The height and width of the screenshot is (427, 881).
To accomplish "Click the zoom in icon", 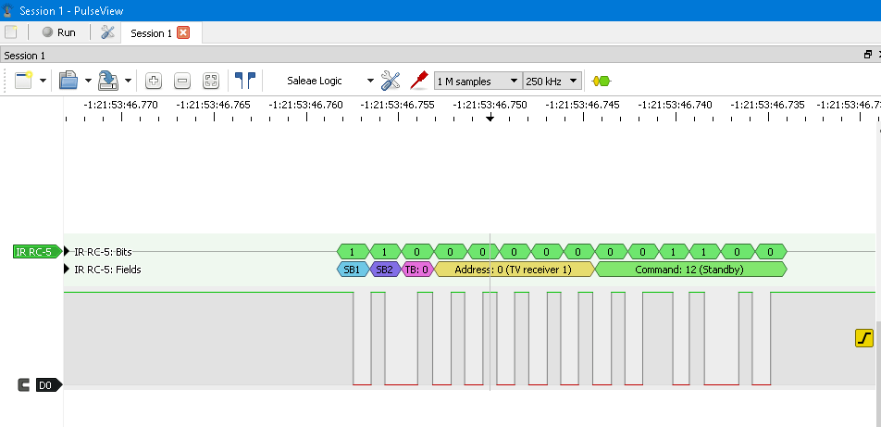I will [x=154, y=82].
